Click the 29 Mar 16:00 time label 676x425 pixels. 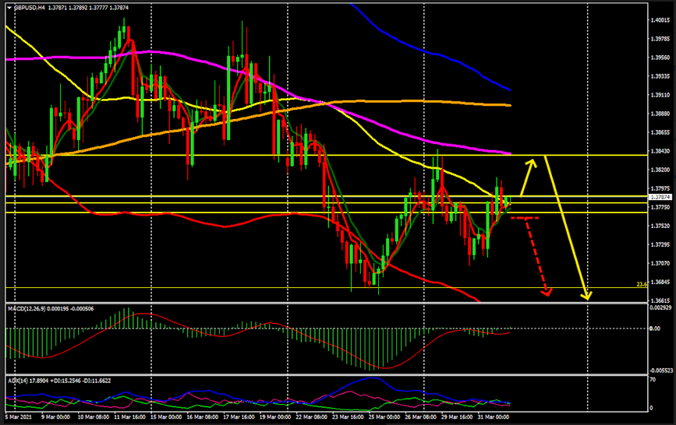pyautogui.click(x=457, y=417)
